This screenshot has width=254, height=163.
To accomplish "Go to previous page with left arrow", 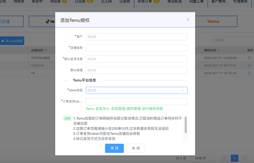I will 224,158.
